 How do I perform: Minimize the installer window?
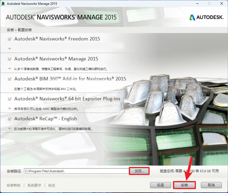coord(197,3)
